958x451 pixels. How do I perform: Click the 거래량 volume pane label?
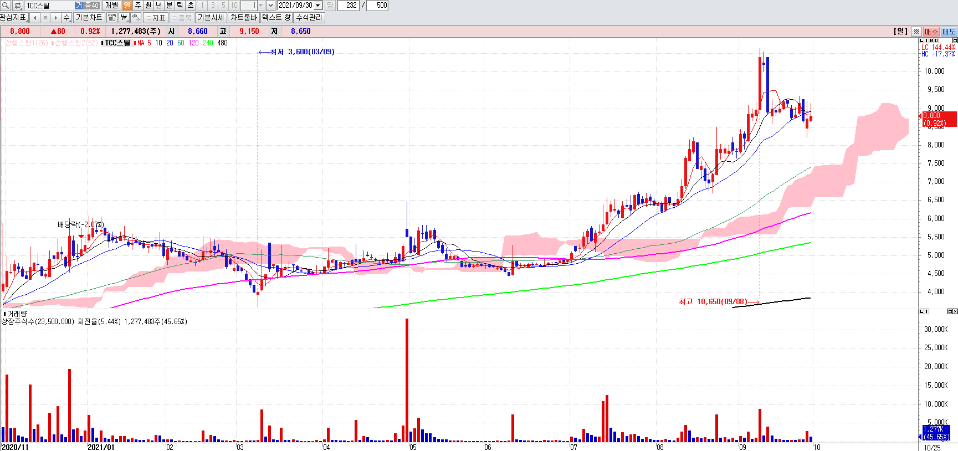click(x=17, y=314)
